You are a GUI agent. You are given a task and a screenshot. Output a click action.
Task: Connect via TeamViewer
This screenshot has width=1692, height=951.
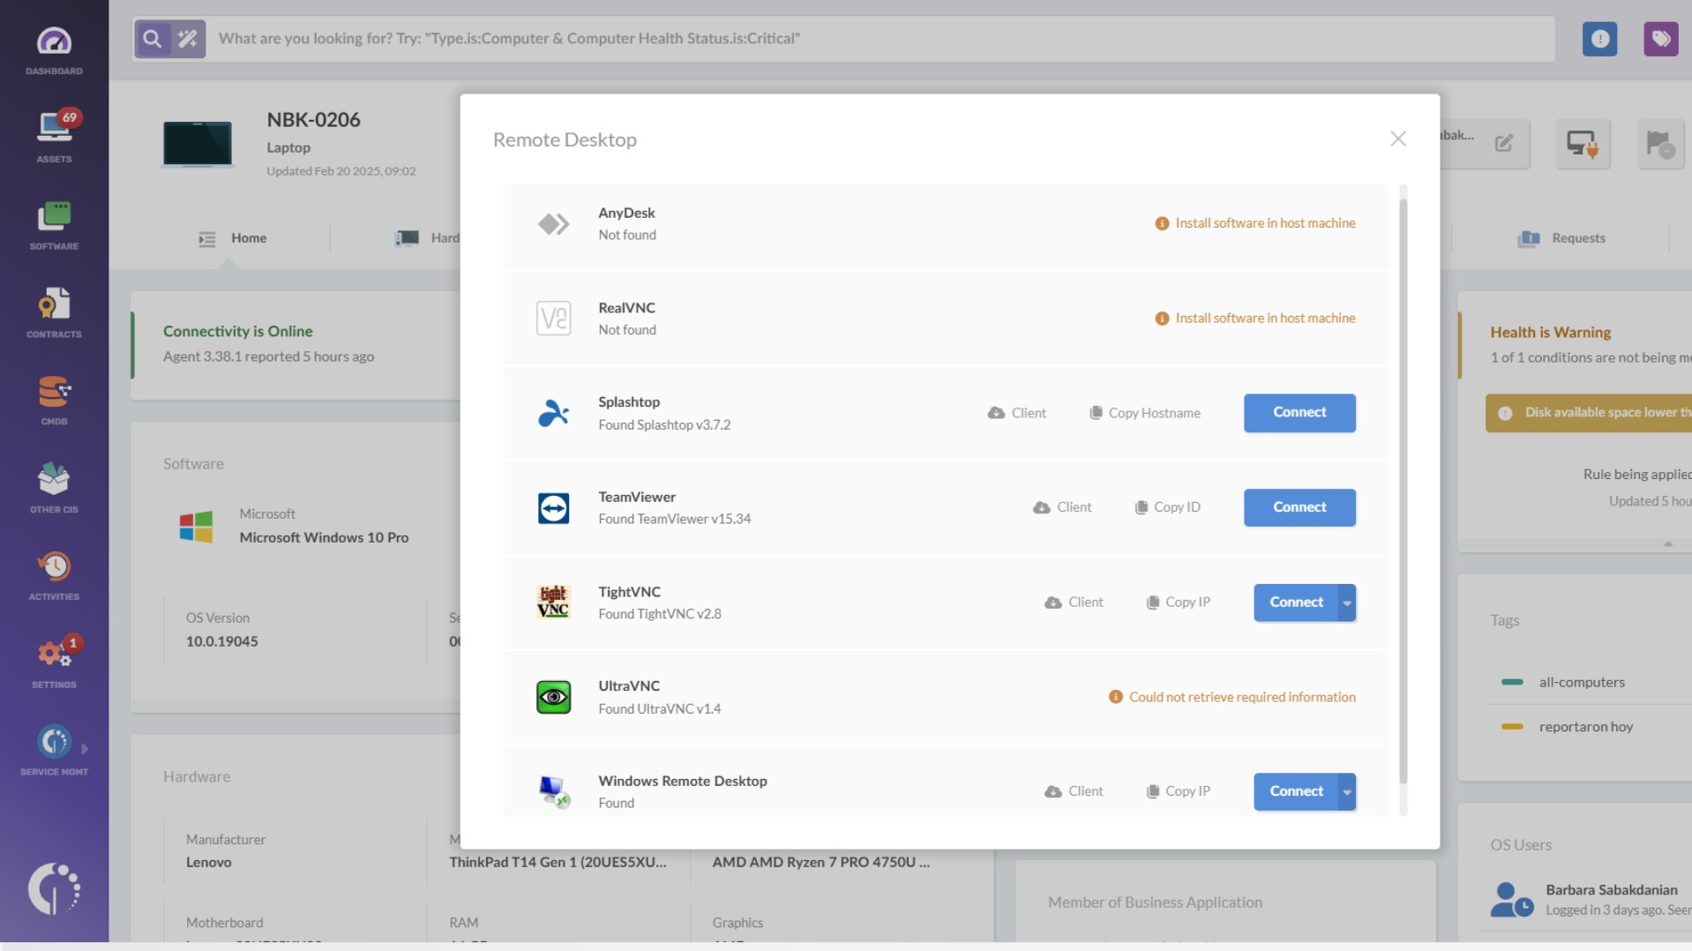(1299, 507)
